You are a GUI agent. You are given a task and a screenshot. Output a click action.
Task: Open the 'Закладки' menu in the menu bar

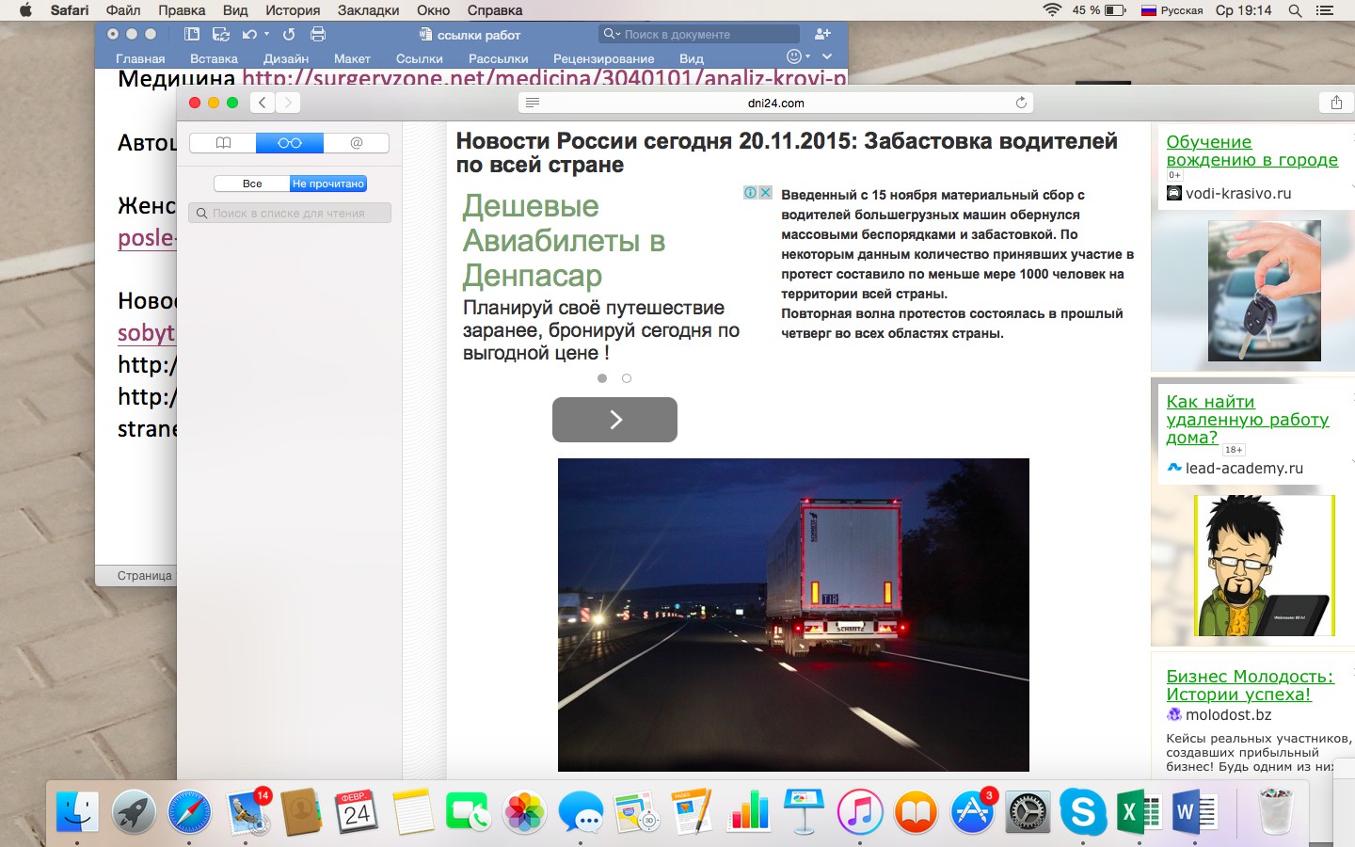pyautogui.click(x=368, y=10)
